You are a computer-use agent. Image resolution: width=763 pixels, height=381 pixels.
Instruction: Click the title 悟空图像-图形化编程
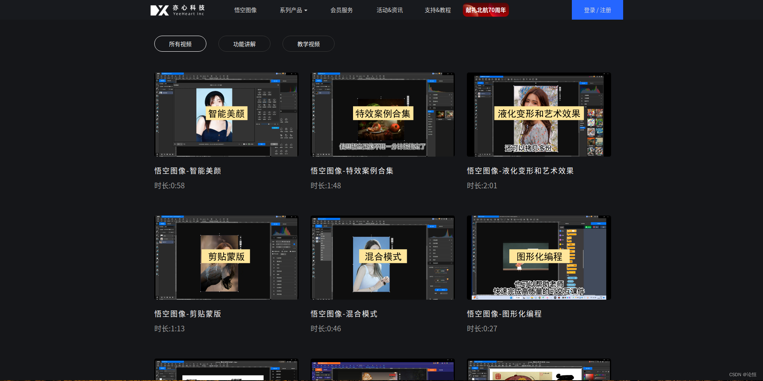(504, 314)
